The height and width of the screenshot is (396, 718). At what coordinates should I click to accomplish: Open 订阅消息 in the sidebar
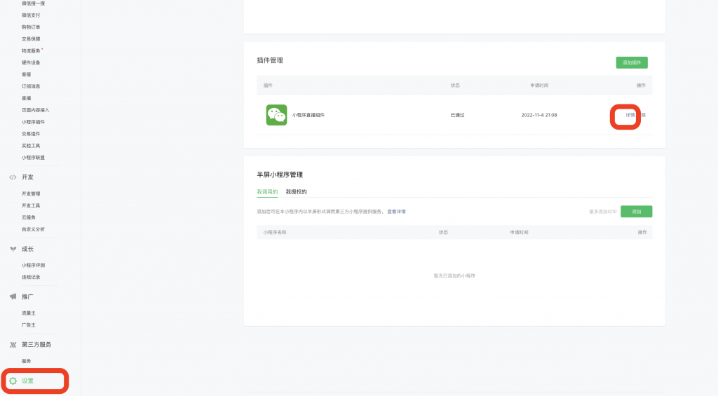click(x=31, y=86)
